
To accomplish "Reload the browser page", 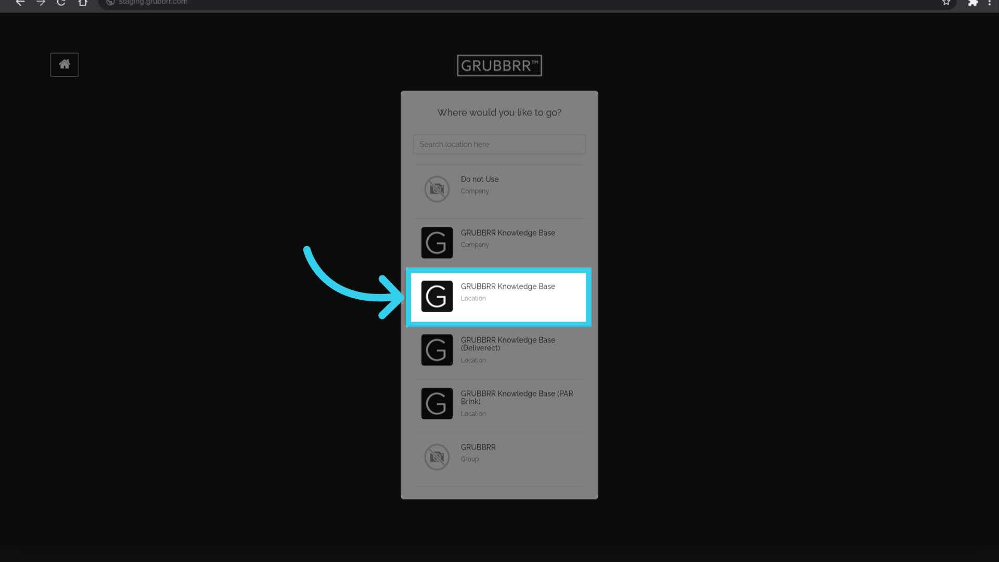I will pyautogui.click(x=61, y=3).
